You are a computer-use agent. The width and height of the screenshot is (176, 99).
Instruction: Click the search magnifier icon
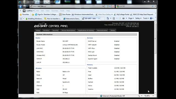(153, 6)
